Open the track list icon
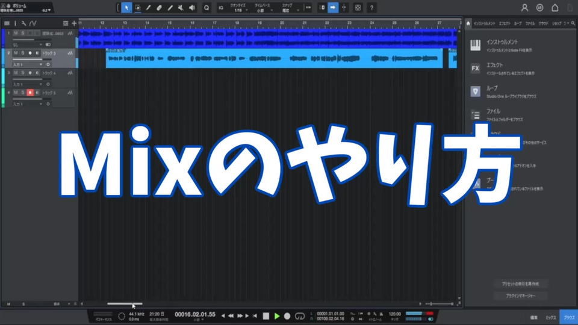 coord(7,23)
